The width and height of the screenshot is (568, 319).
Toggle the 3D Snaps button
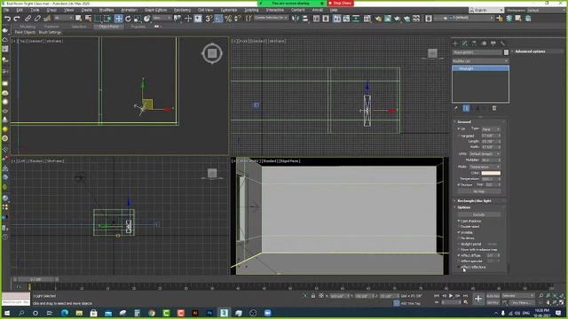(209, 19)
